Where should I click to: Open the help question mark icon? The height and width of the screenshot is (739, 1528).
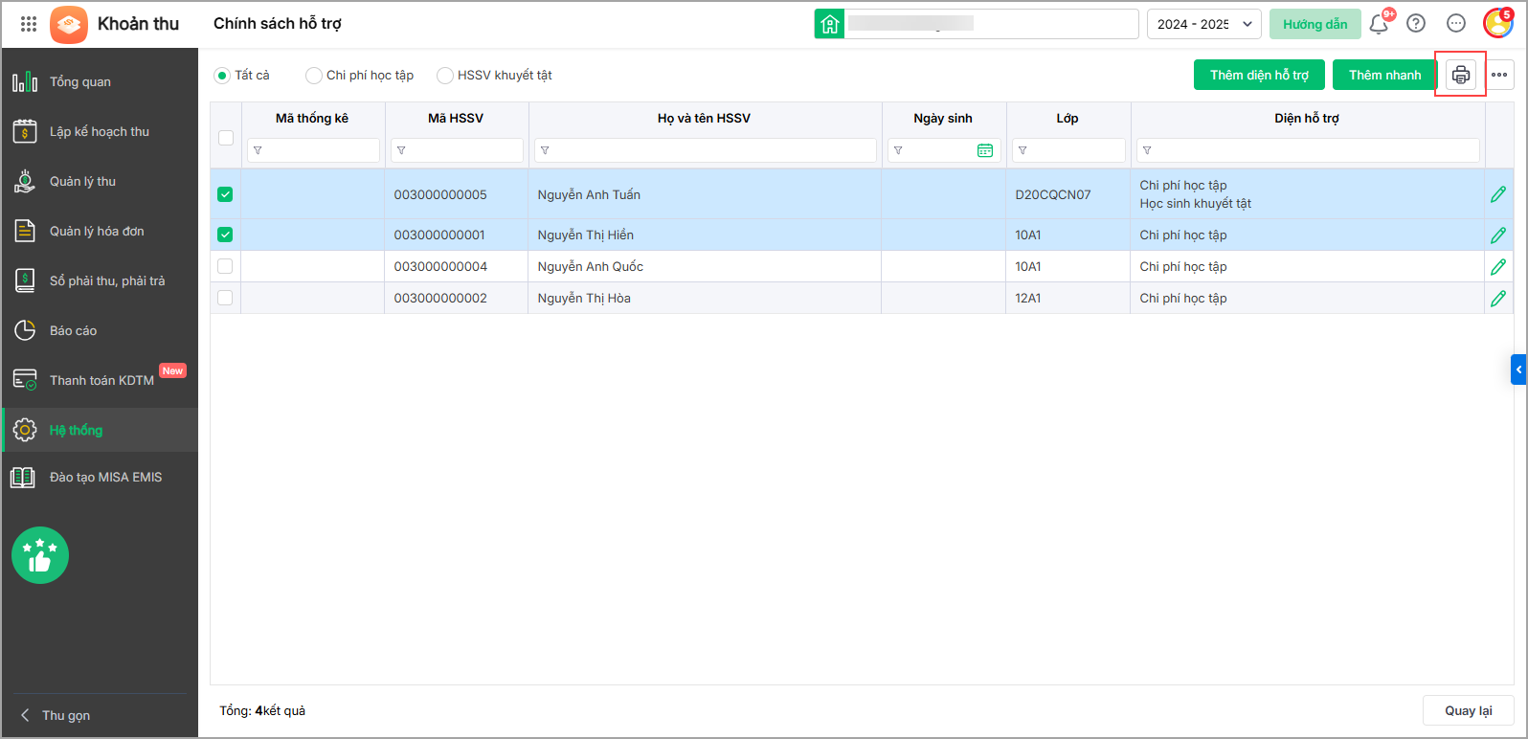1416,24
